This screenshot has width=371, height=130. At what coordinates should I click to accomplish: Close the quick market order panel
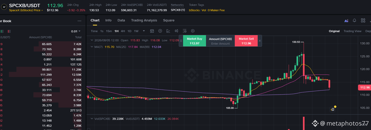pos(260,41)
